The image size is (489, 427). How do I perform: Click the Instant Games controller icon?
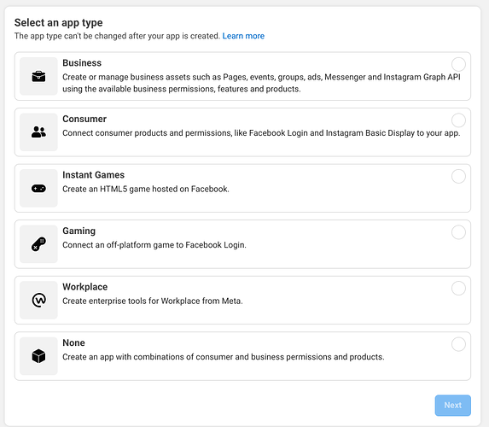(38, 188)
